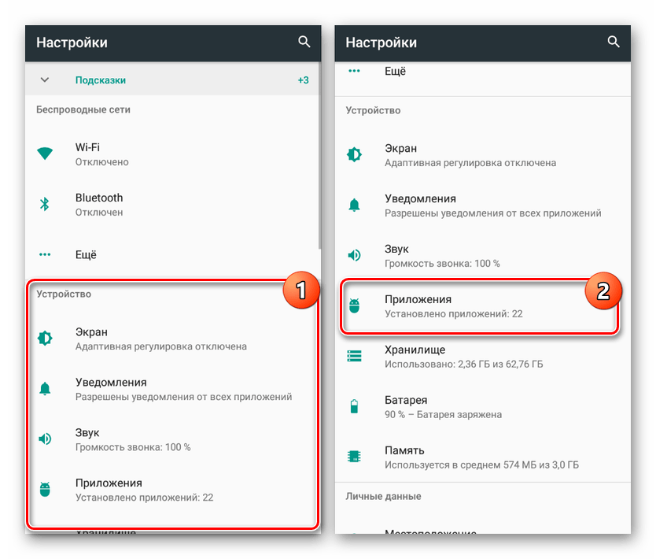Viewport: 656px width, 559px height.
Task: Click the Wi-Fi icon
Action: coord(45,154)
